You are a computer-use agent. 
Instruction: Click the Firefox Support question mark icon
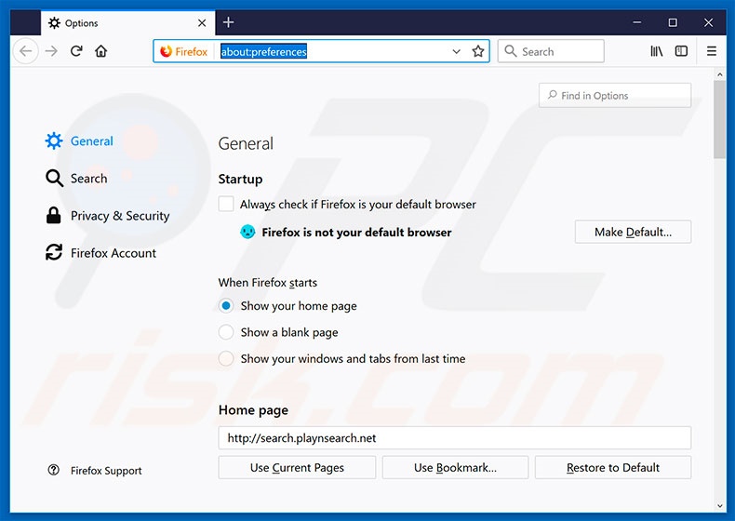(x=53, y=470)
